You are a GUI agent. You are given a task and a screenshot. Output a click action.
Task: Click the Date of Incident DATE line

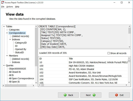[54, 44]
